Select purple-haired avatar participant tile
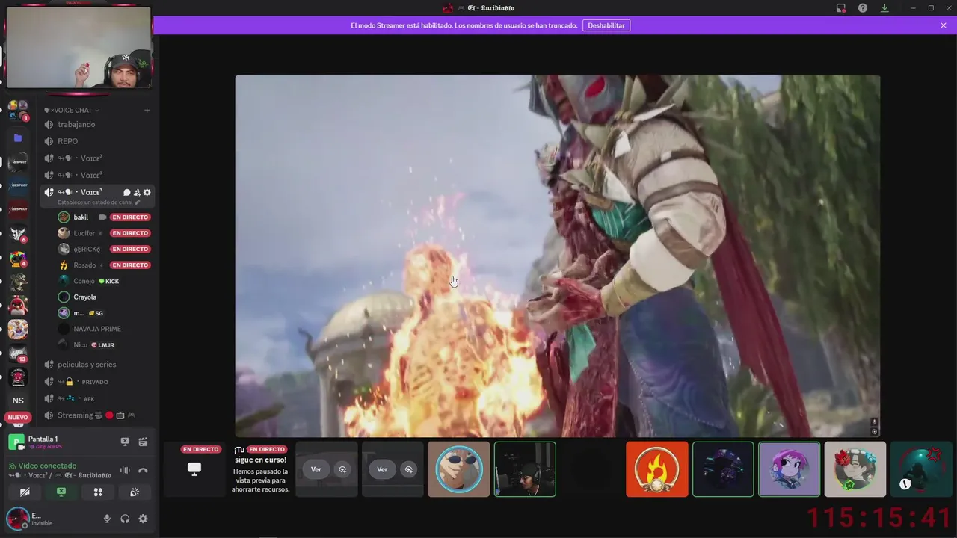 pos(790,469)
